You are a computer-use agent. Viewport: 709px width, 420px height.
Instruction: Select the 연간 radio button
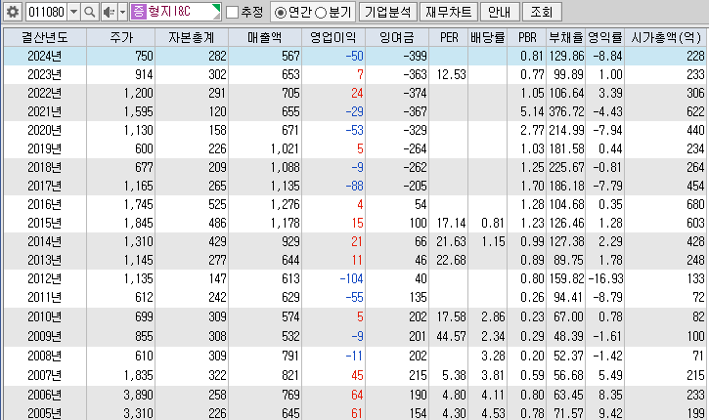click(281, 13)
